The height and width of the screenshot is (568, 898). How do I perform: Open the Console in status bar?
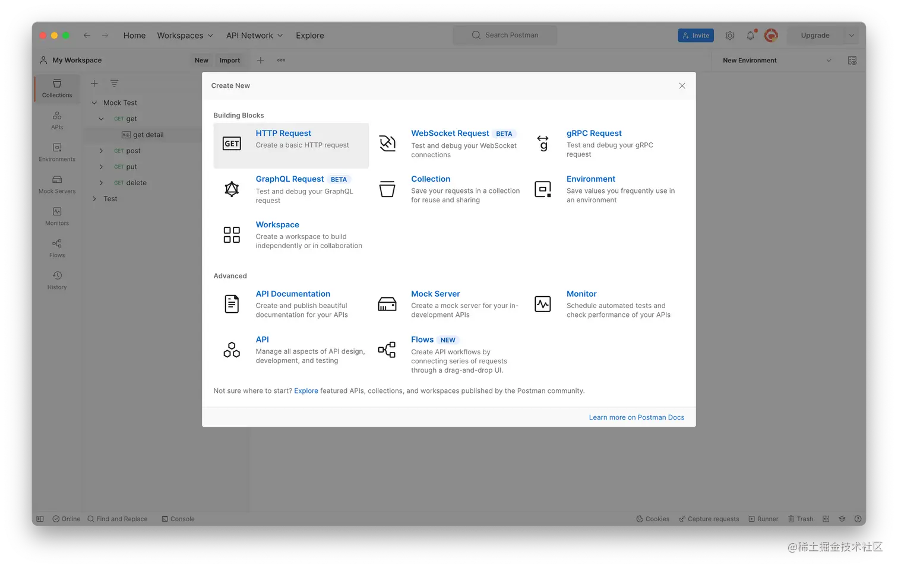coord(178,519)
